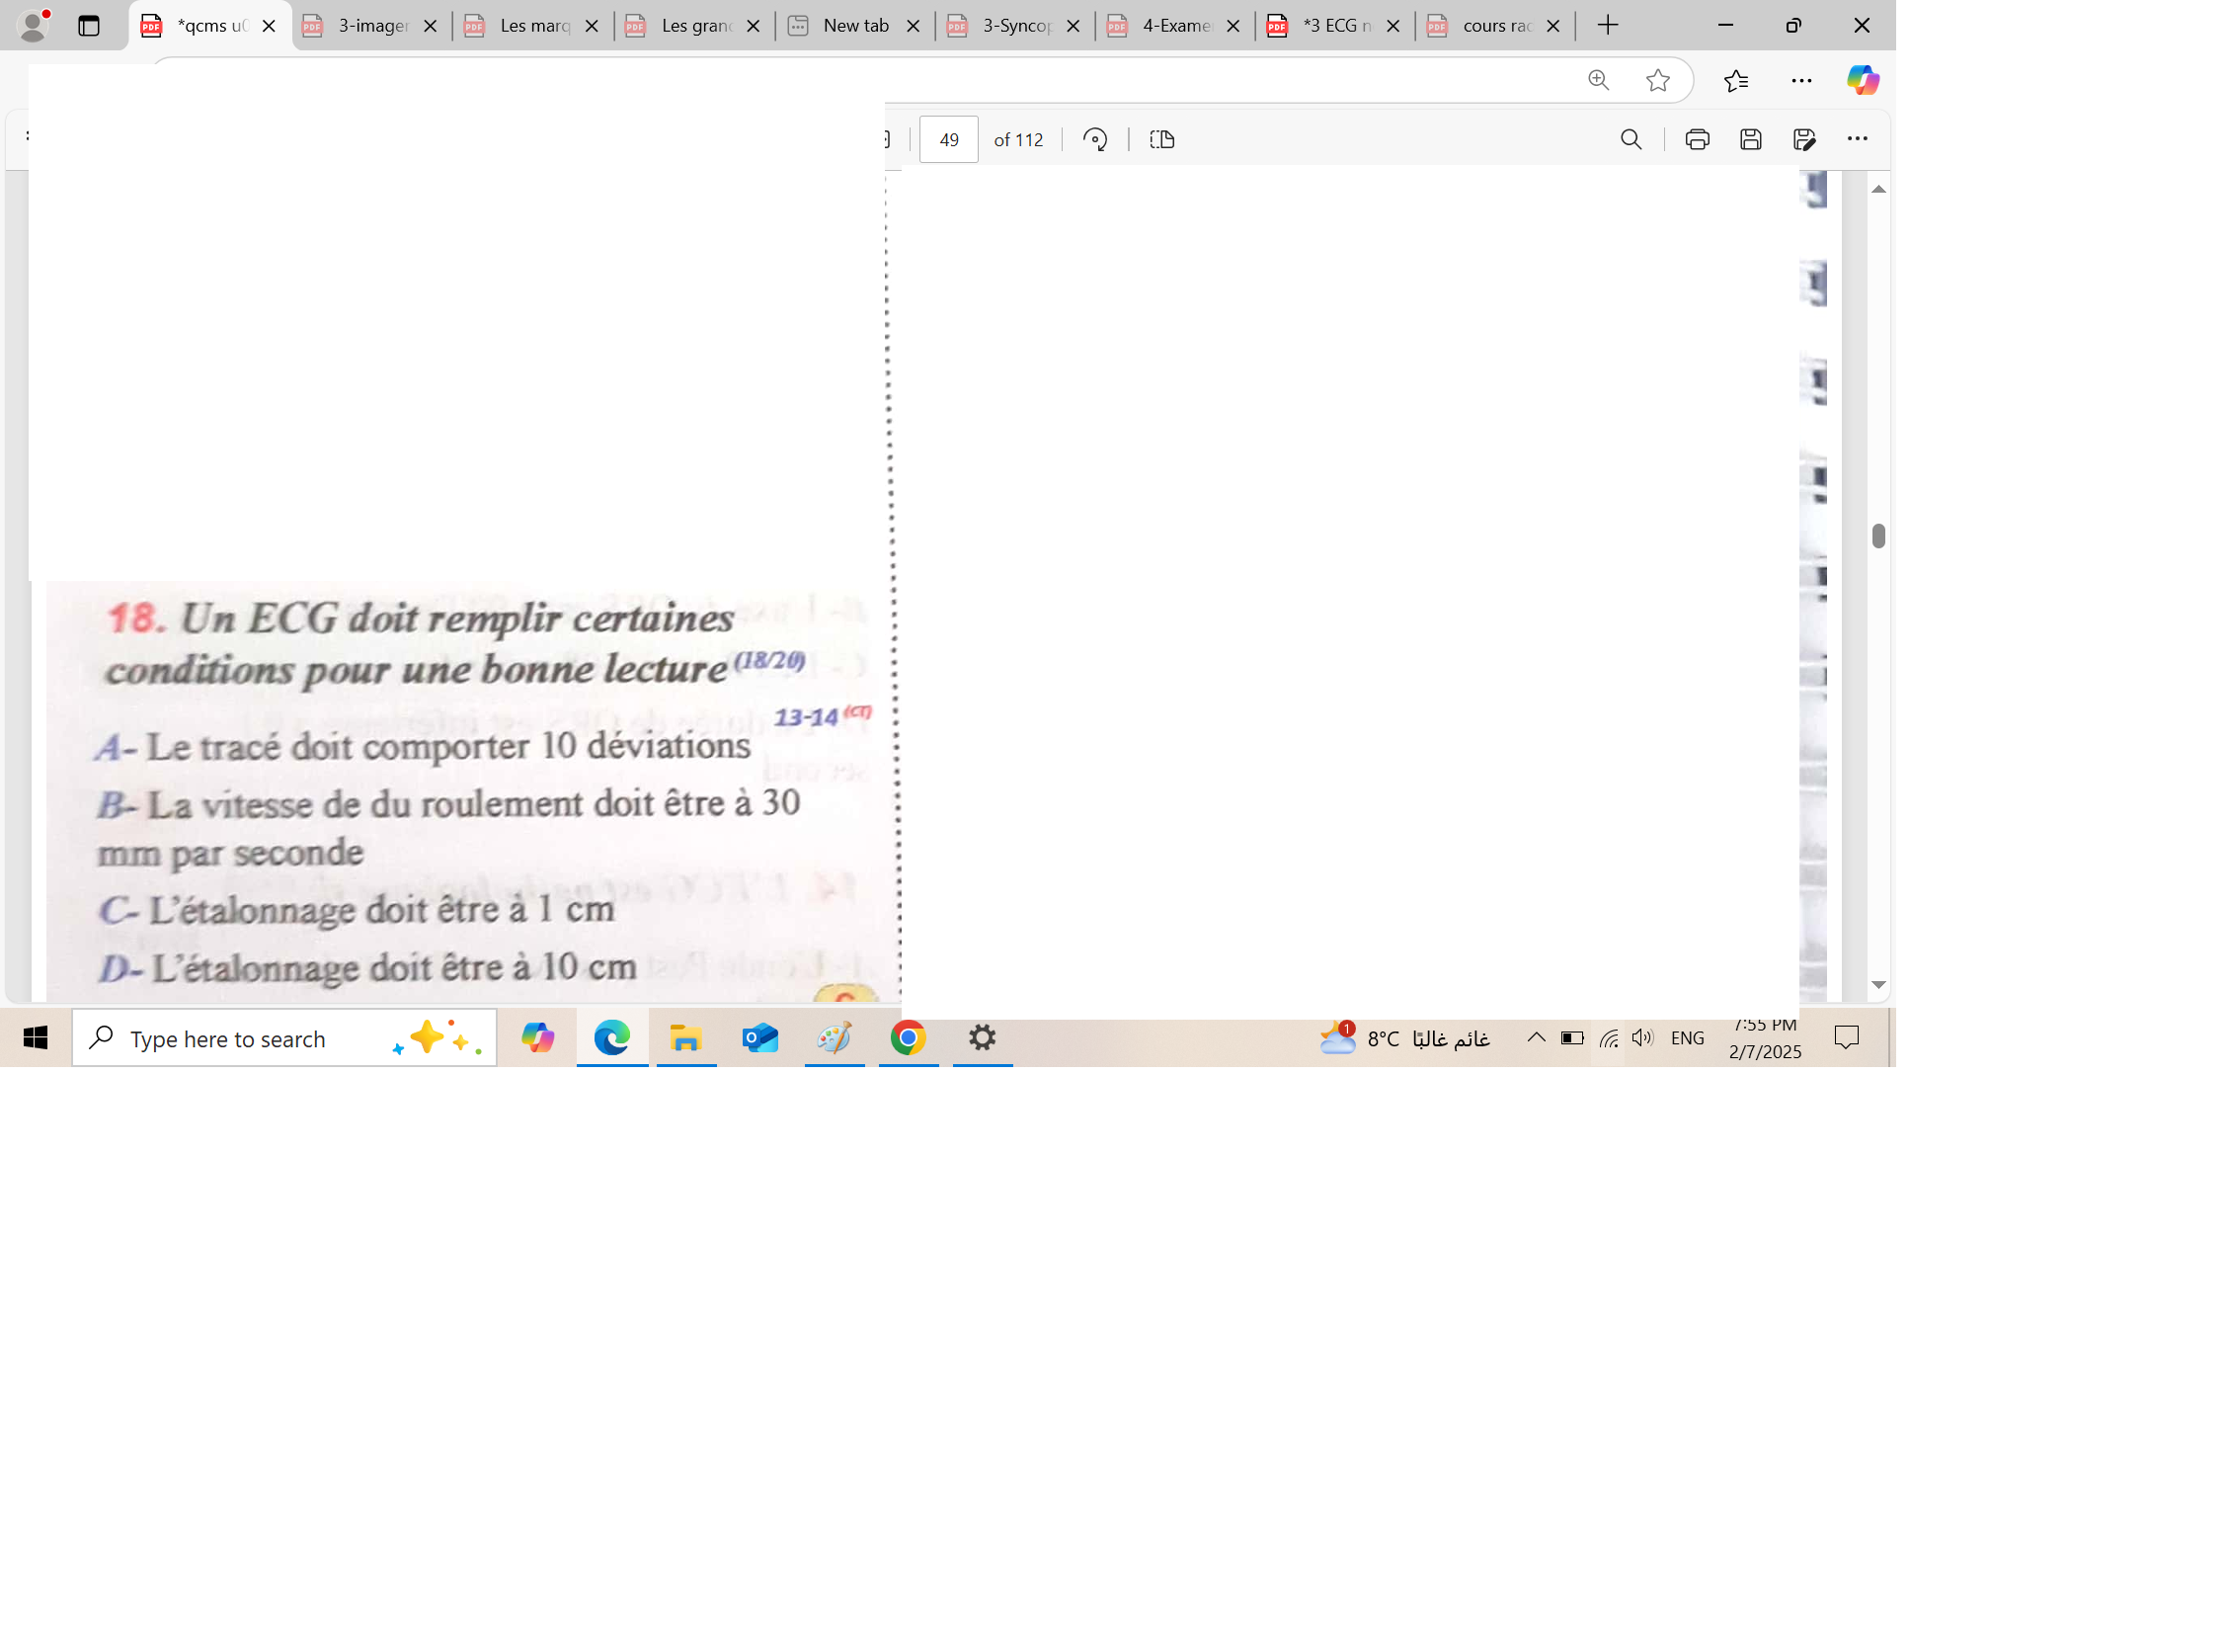
Task: Open the Windows Start menu
Action: pyautogui.click(x=35, y=1038)
